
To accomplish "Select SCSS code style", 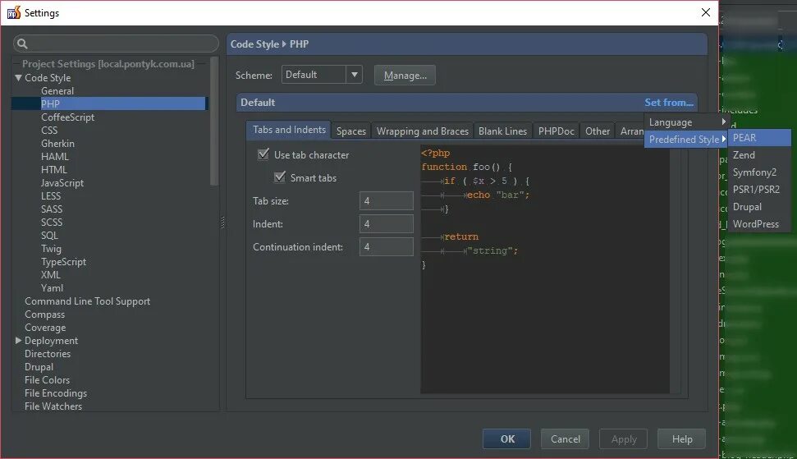I will 52,223.
